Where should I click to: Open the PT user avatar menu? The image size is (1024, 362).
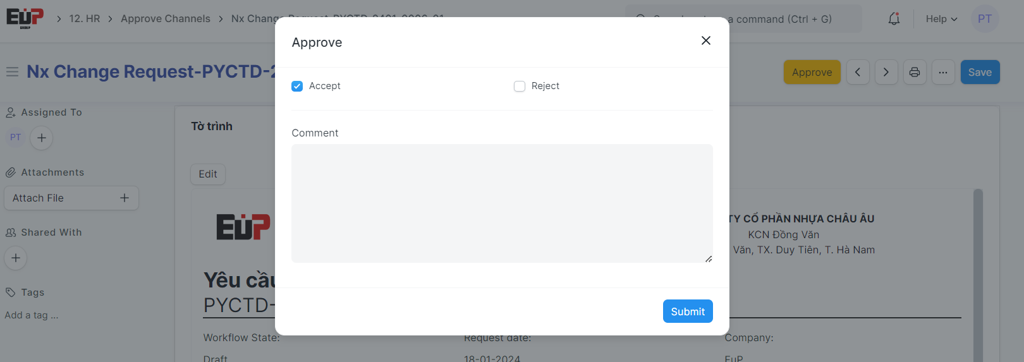point(984,19)
